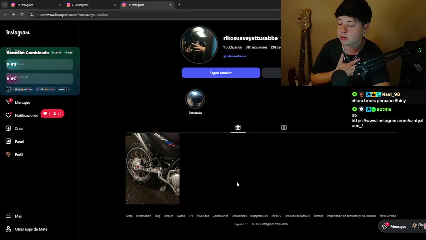This screenshot has height=240, width=426.
Task: Close the second Instagram browser tab
Action: [x=115, y=5]
